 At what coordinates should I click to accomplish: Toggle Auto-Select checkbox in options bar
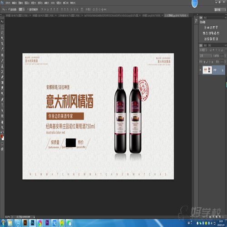pyautogui.click(x=9, y=10)
